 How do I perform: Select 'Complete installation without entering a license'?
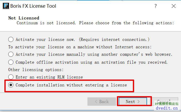11,85
